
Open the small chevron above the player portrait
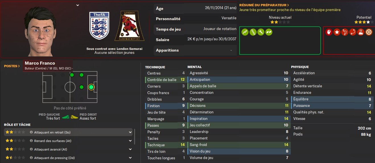pyautogui.click(x=78, y=5)
